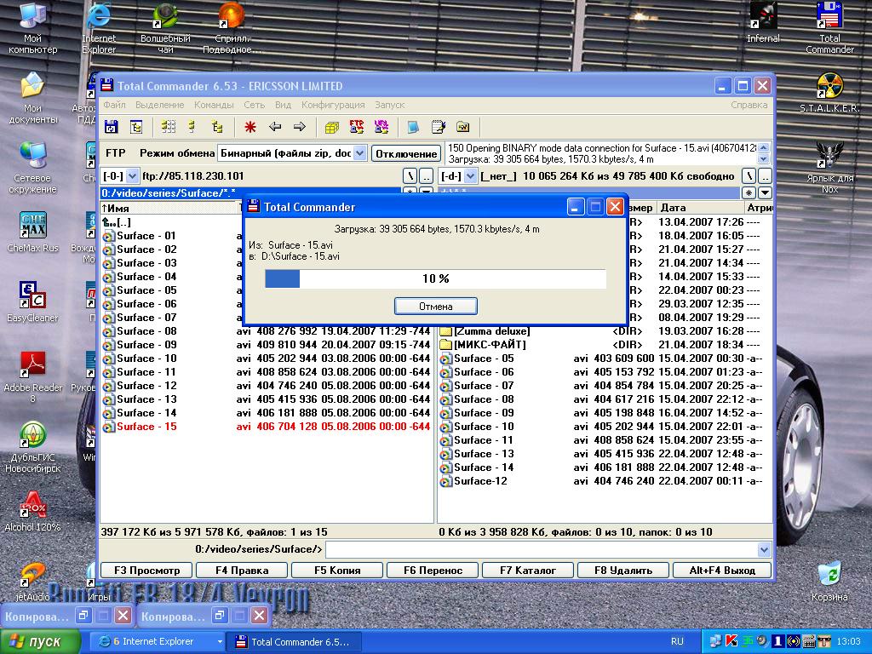Viewport: 872px width, 654px height.
Task: Open the Сетевое окружение desktop icon
Action: (32, 168)
